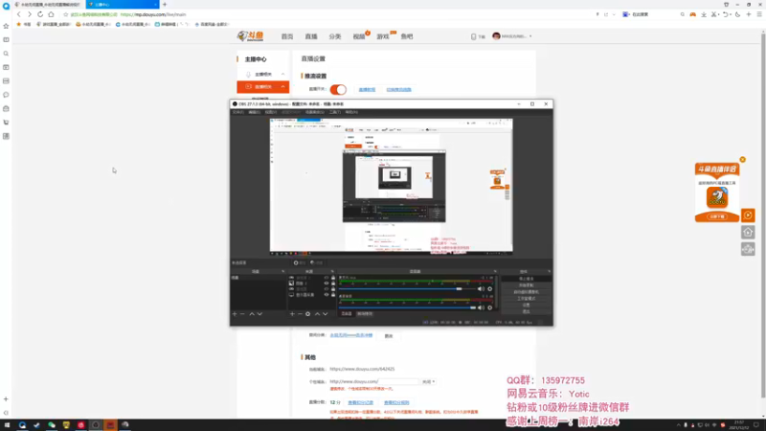The image size is (766, 431).
Task: Mute the second audio channel speaker icon
Action: 481,307
